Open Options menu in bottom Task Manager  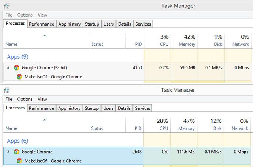coord(25,99)
